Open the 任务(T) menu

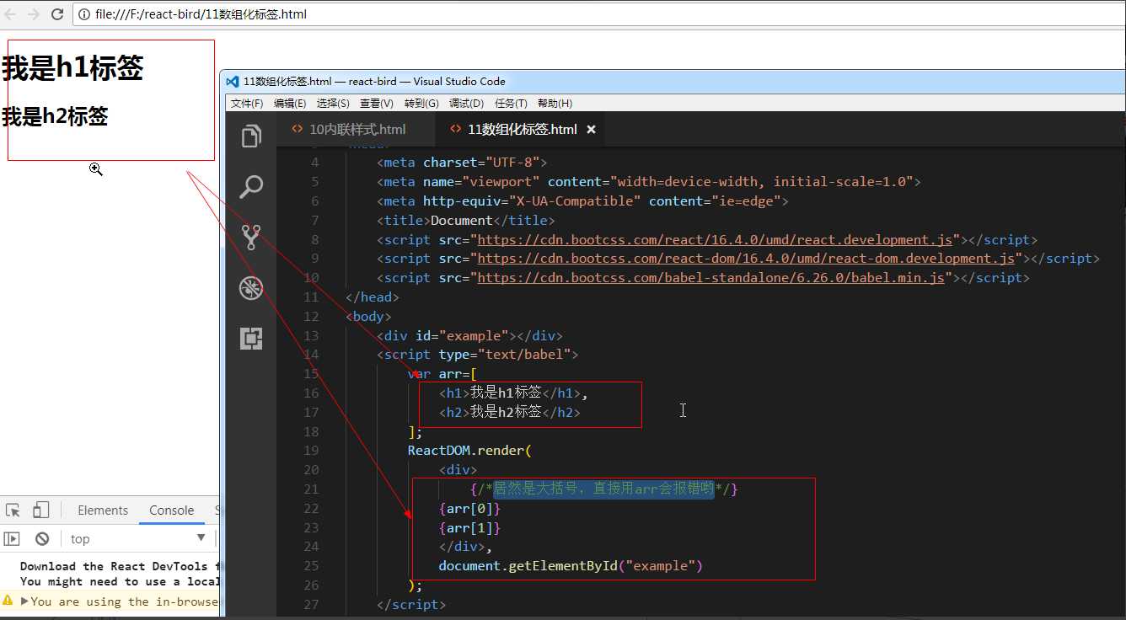coord(511,103)
